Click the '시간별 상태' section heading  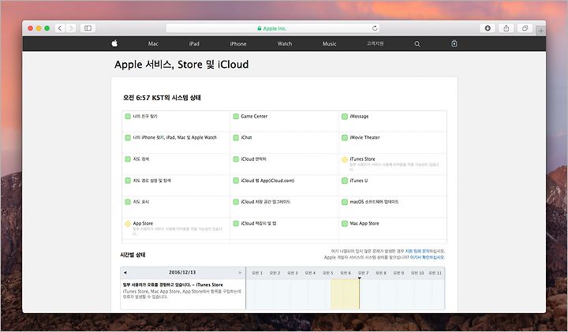click(133, 255)
